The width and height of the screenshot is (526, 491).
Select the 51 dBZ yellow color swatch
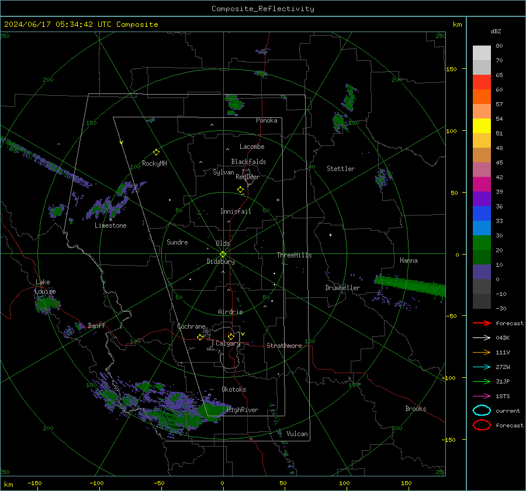point(482,126)
